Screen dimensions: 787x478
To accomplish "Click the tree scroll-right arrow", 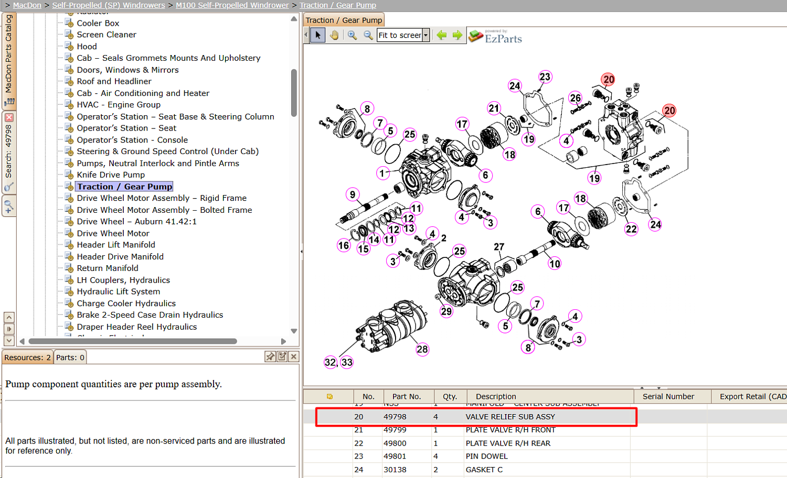I will 284,341.
